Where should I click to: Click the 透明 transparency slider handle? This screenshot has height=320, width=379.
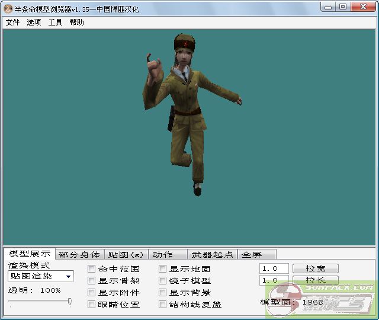70,302
